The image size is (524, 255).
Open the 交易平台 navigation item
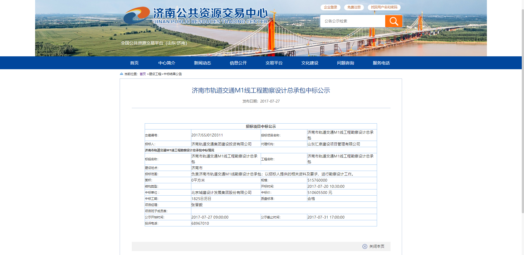(x=274, y=63)
